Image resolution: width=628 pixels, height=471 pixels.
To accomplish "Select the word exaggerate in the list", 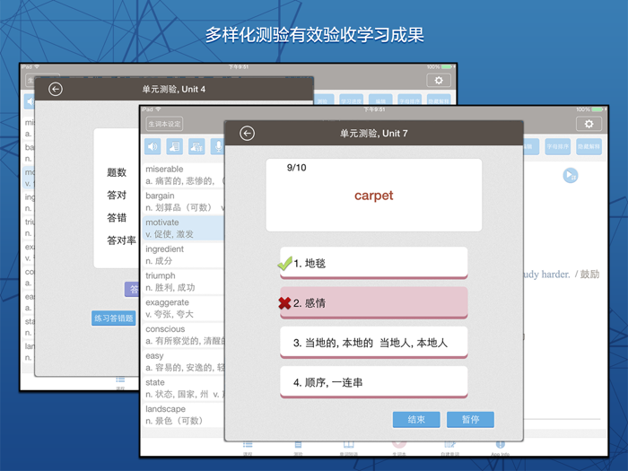I will 183,308.
